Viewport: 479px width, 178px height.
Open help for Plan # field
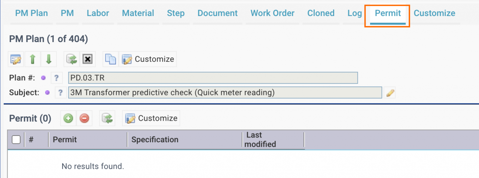(x=57, y=78)
